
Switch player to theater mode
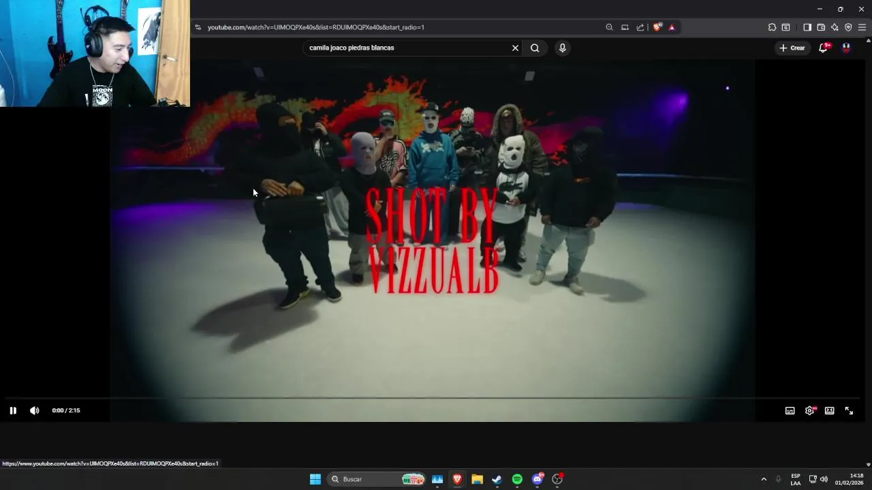(830, 410)
